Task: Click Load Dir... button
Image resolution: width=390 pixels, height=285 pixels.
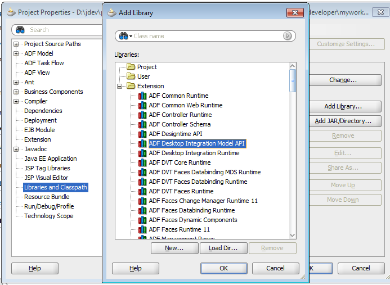Action: pos(223,248)
